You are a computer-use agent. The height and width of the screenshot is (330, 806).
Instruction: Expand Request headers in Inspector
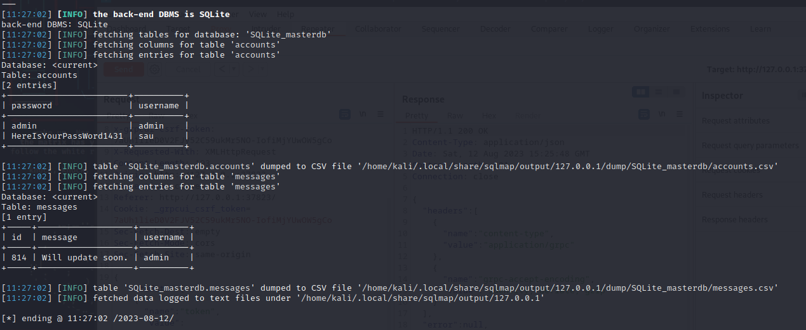[x=732, y=194]
